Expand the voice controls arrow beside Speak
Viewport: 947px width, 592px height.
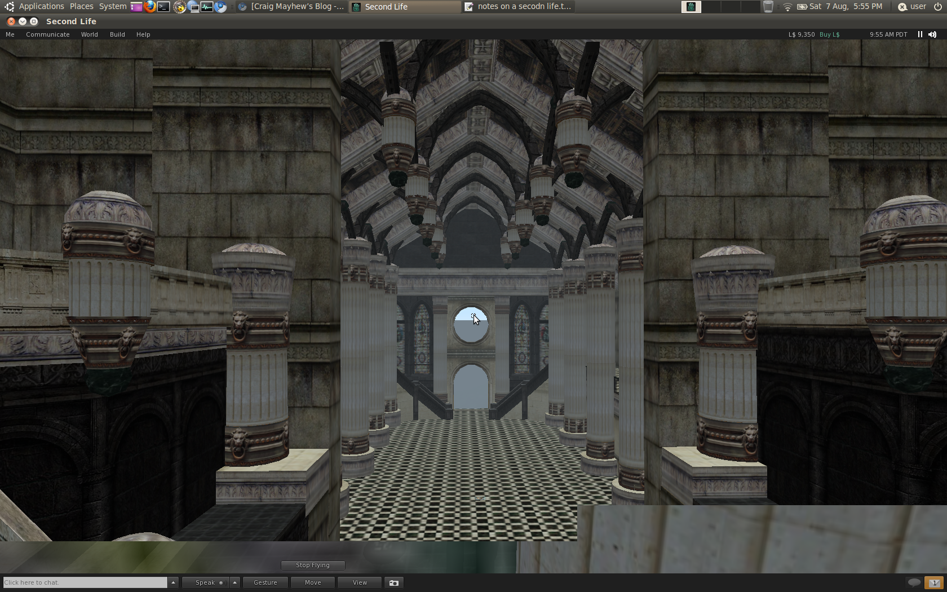[x=234, y=582]
